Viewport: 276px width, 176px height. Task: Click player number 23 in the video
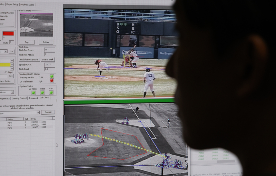point(149,82)
